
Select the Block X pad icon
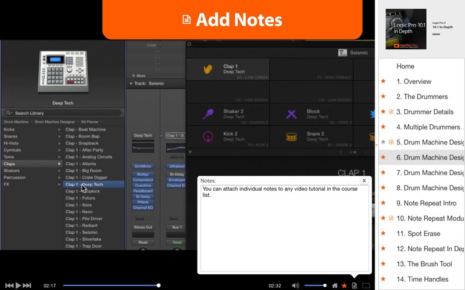pos(292,114)
